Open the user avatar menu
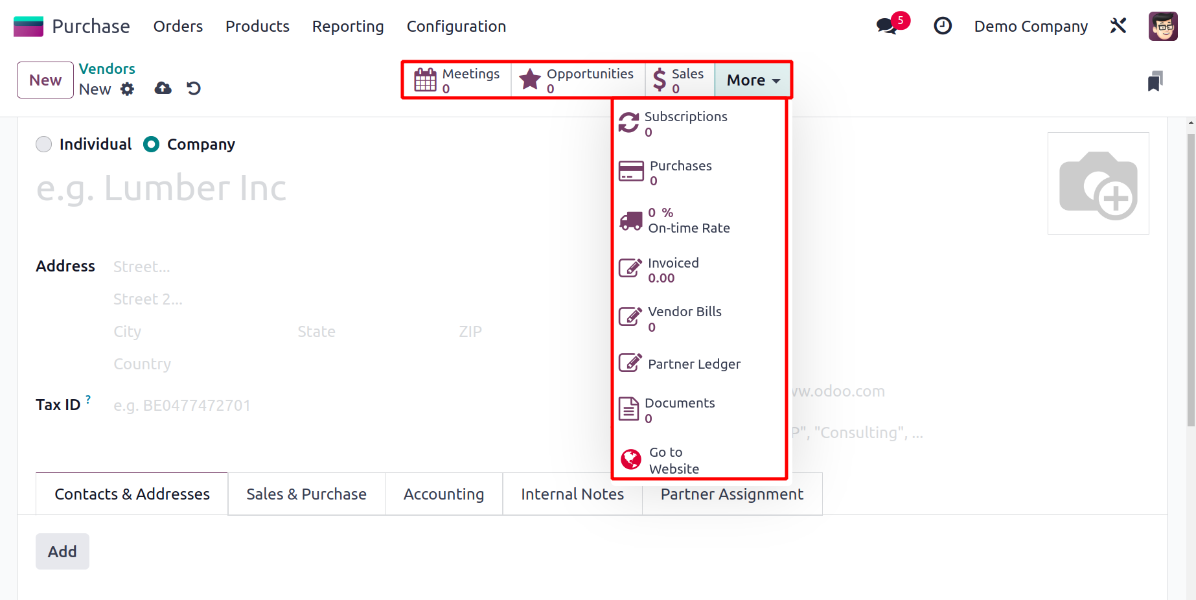 (x=1163, y=26)
